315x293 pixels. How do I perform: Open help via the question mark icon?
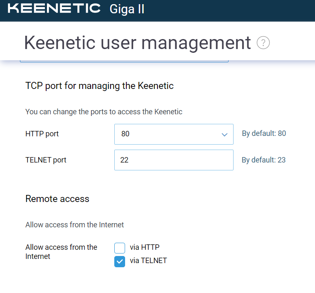point(263,43)
